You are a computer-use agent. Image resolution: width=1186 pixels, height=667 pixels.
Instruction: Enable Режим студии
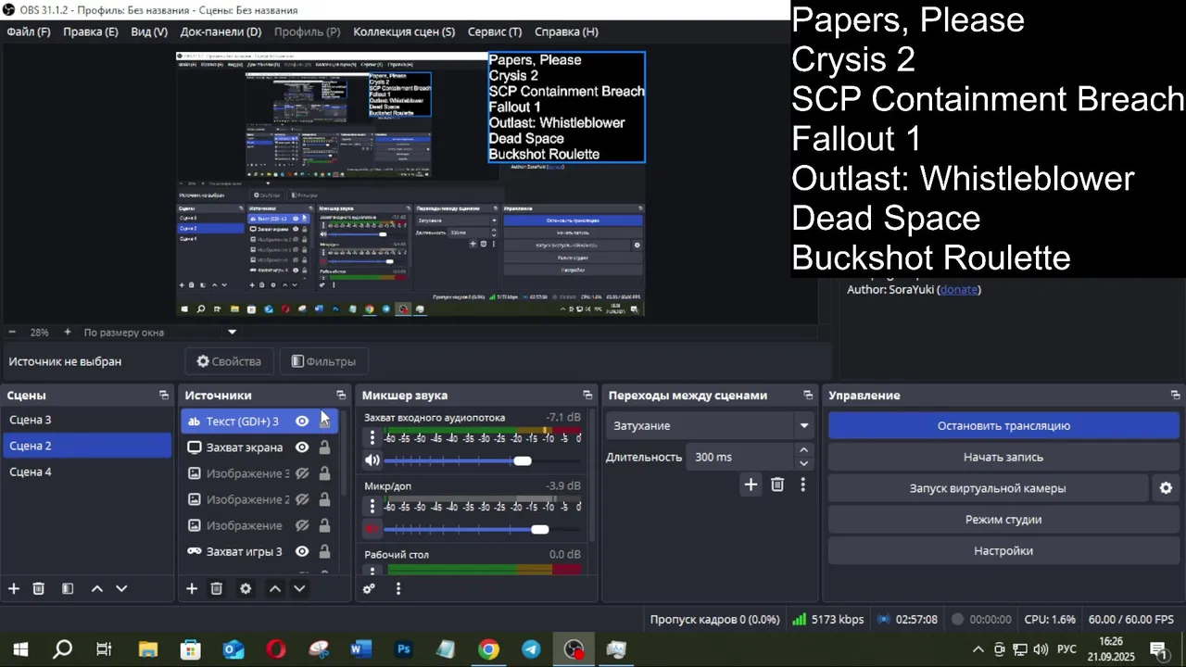click(x=1003, y=520)
